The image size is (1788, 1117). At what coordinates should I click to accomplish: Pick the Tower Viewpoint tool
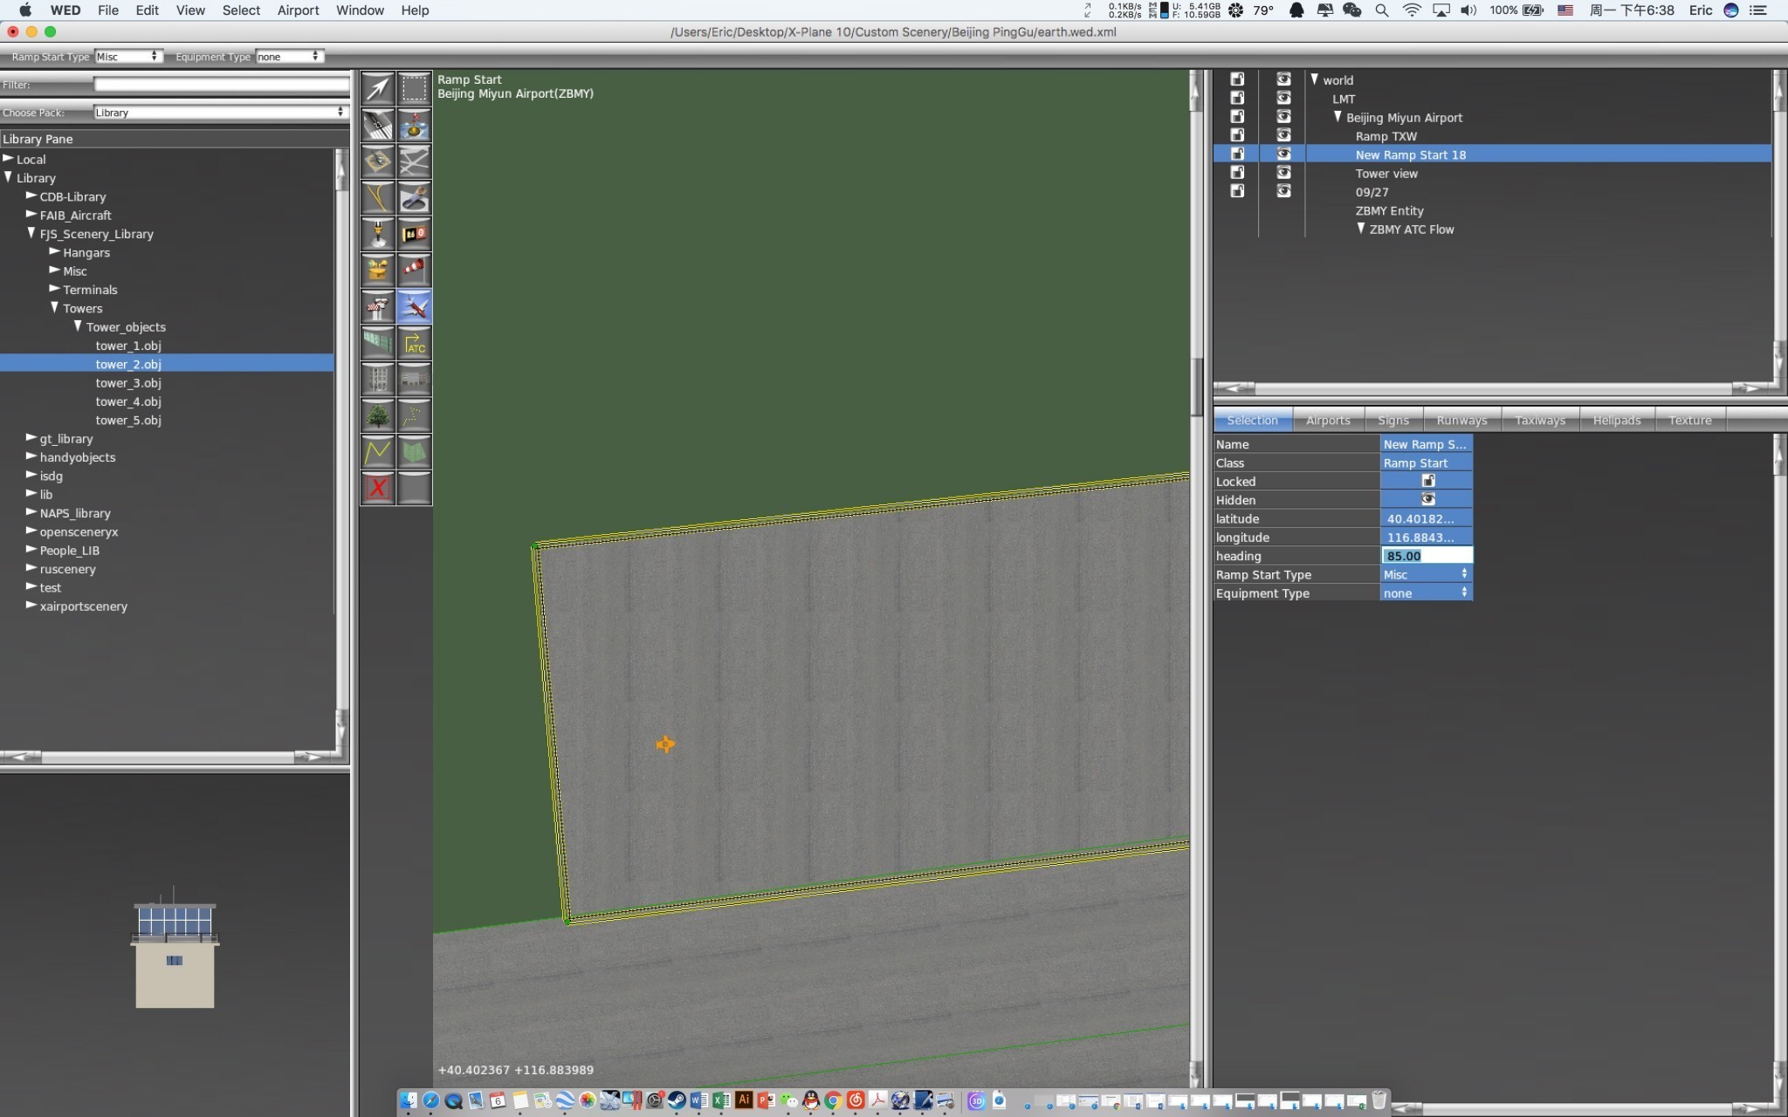pyautogui.click(x=378, y=307)
